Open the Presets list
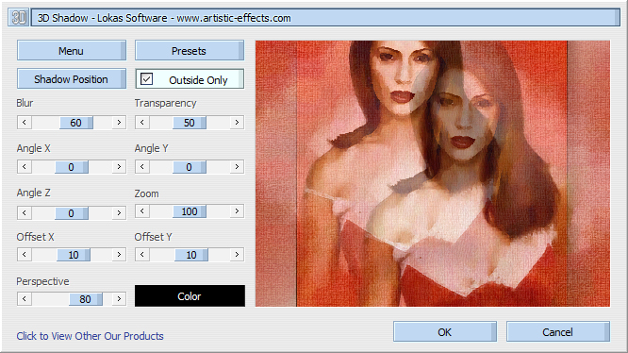Image resolution: width=628 pixels, height=353 pixels. (190, 50)
